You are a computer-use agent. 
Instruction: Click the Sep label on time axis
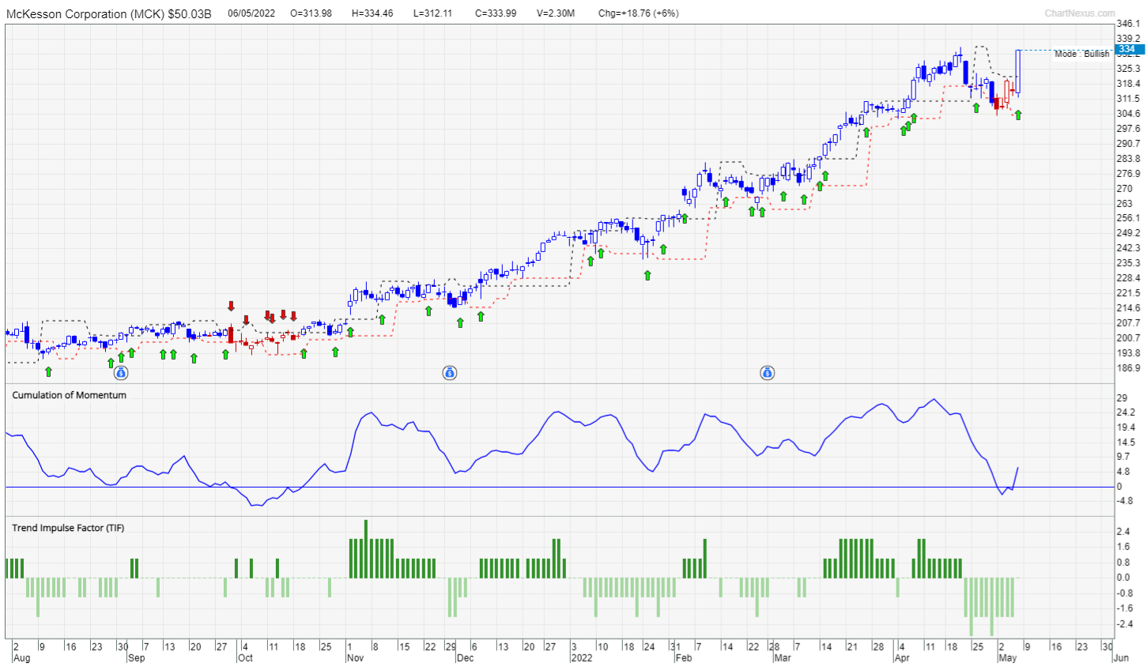(136, 658)
